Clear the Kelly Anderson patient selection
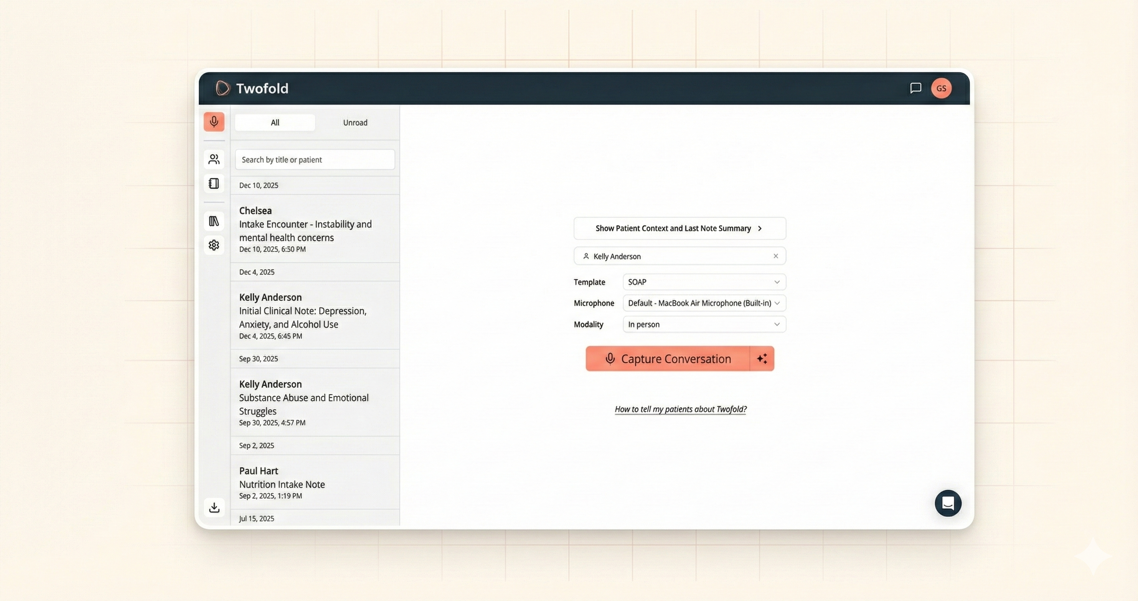This screenshot has height=601, width=1138. [776, 256]
